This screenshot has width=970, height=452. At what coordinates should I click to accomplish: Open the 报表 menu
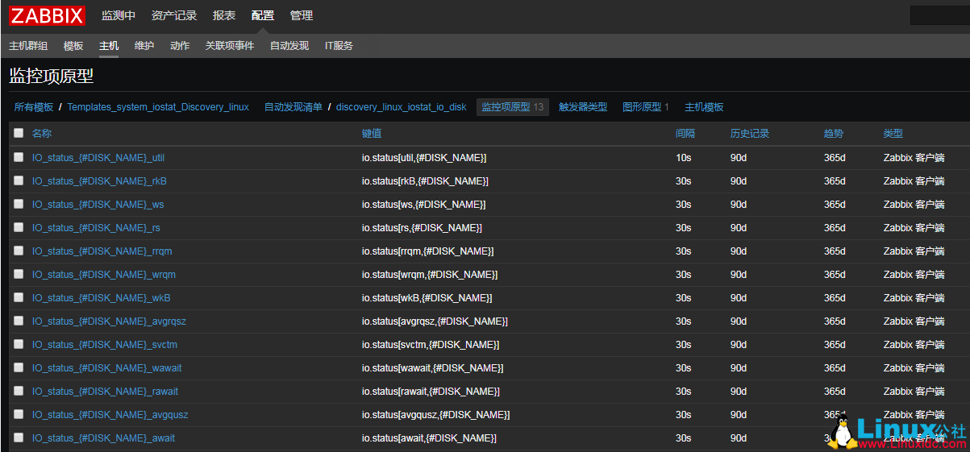coord(224,15)
